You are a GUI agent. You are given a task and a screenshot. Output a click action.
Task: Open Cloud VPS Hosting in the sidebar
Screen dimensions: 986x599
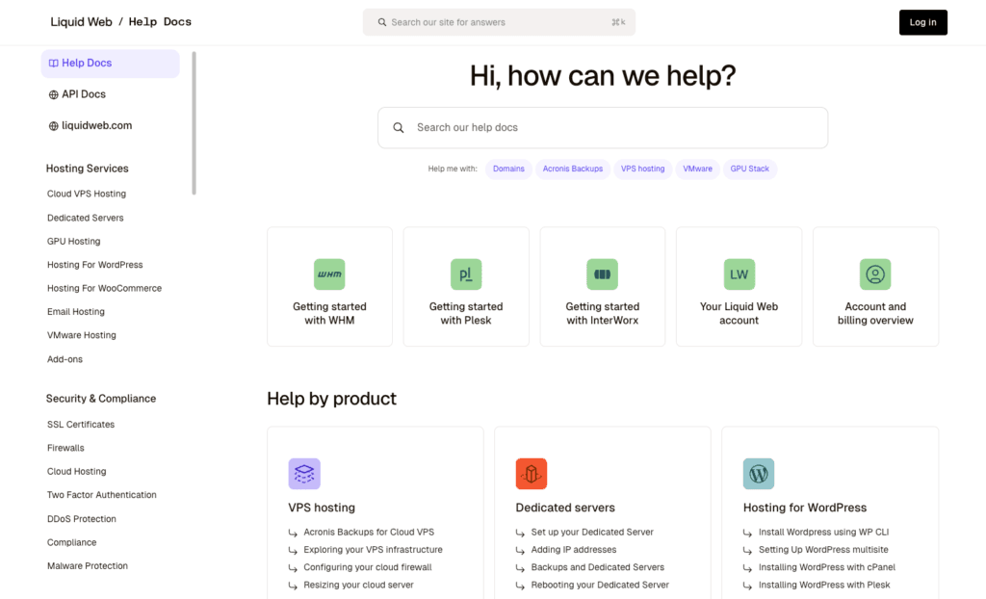coord(86,194)
